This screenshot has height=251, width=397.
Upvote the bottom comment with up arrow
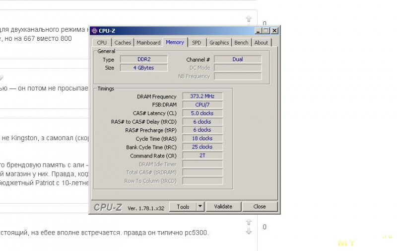(249, 222)
